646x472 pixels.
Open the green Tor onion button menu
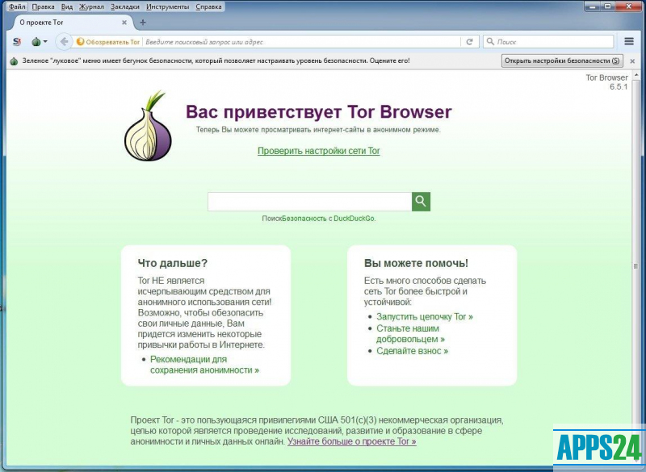coord(39,42)
